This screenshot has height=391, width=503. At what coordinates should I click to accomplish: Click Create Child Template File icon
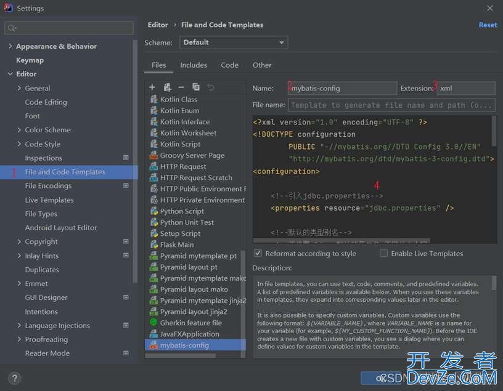point(167,87)
